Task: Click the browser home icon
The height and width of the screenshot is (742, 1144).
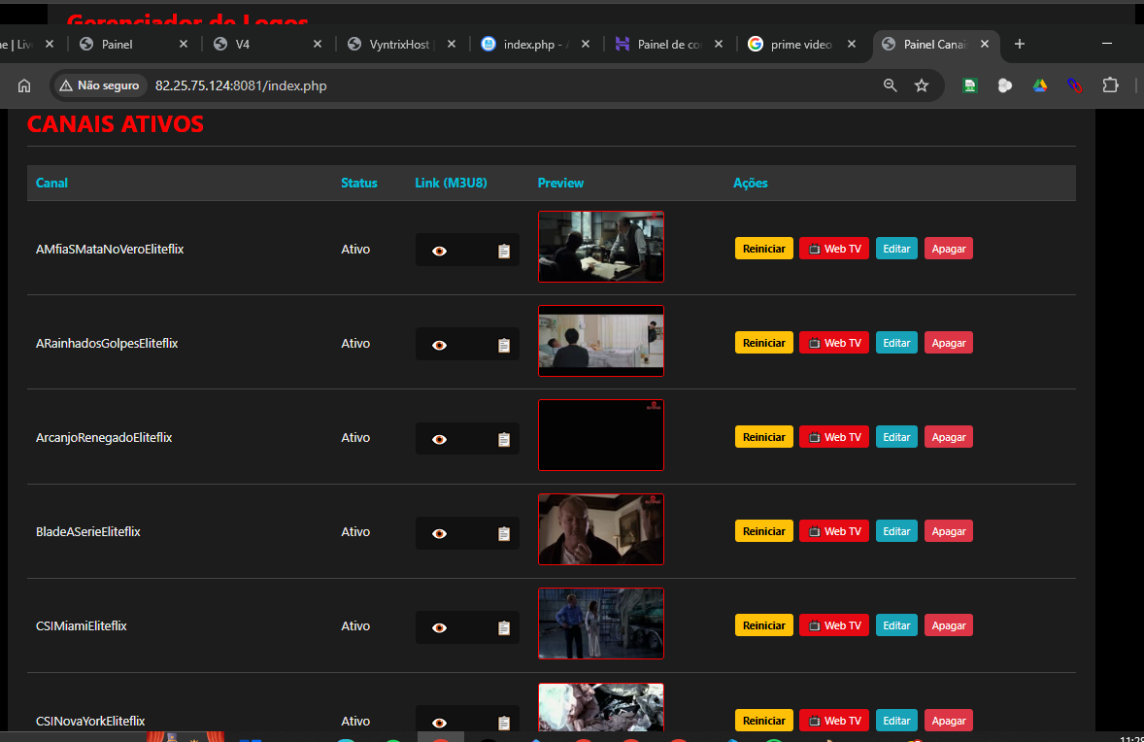Action: coord(24,85)
